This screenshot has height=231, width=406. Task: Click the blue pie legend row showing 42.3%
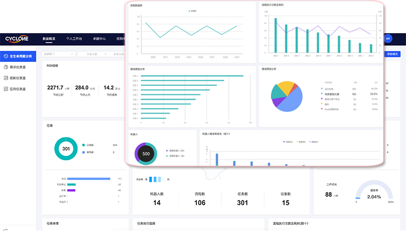click(350, 89)
